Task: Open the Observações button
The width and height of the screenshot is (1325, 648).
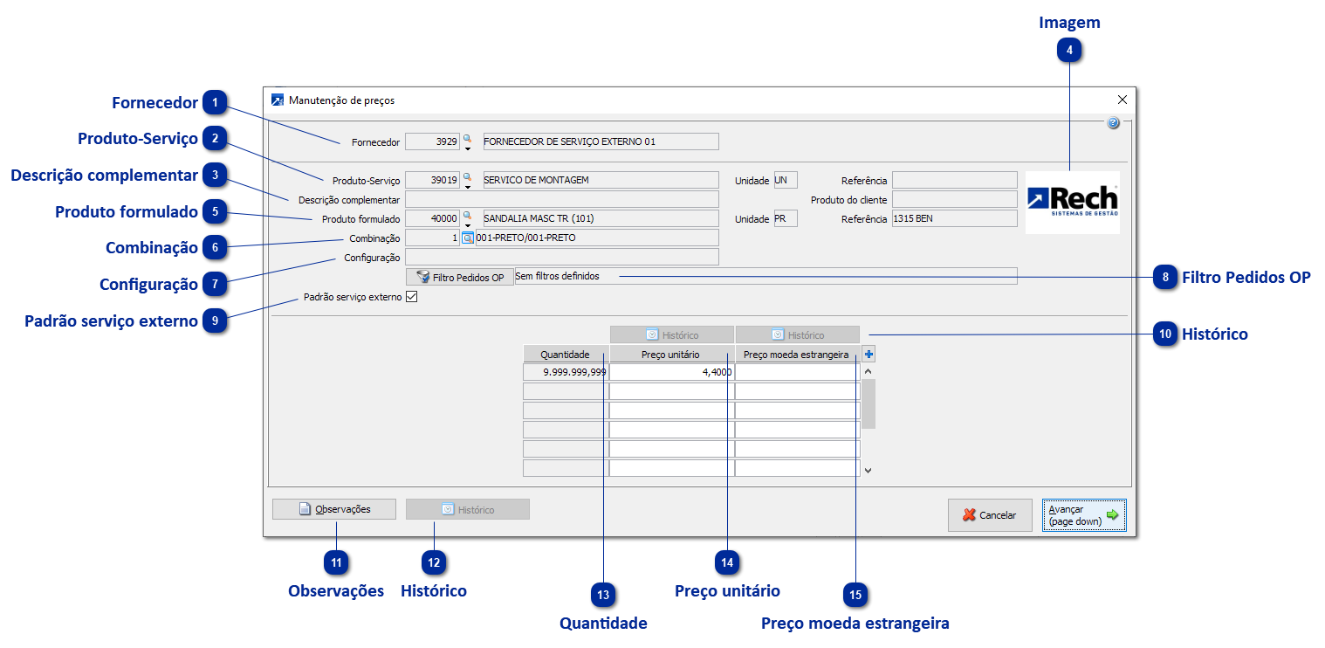Action: point(334,509)
